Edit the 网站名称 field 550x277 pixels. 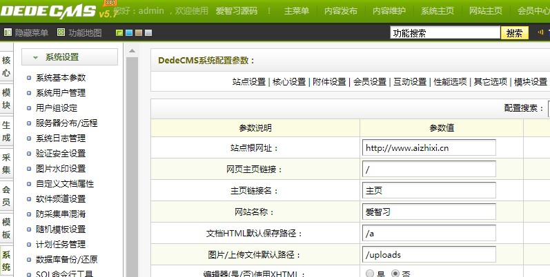[429, 212]
